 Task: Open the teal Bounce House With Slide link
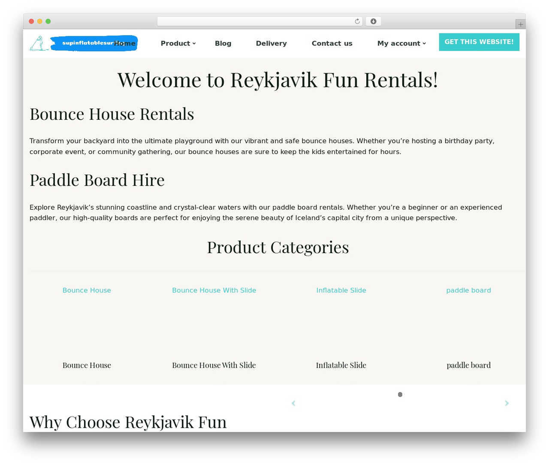(x=214, y=290)
